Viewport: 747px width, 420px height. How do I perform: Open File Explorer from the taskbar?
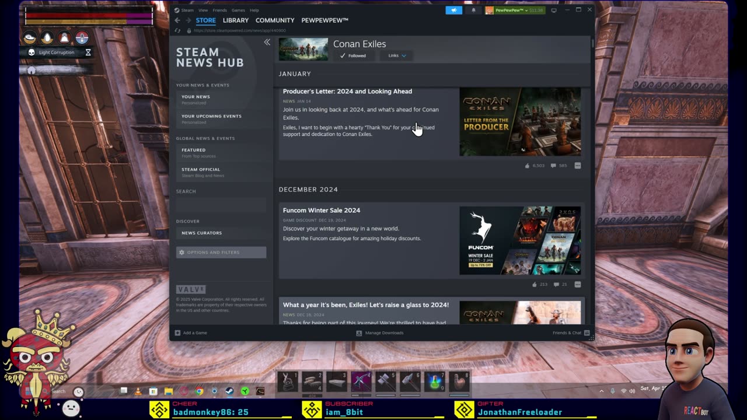[169, 391]
